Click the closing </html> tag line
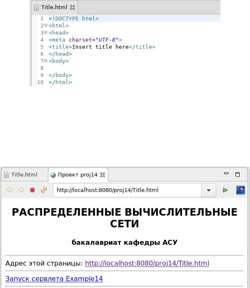250x288 pixels. [60, 82]
